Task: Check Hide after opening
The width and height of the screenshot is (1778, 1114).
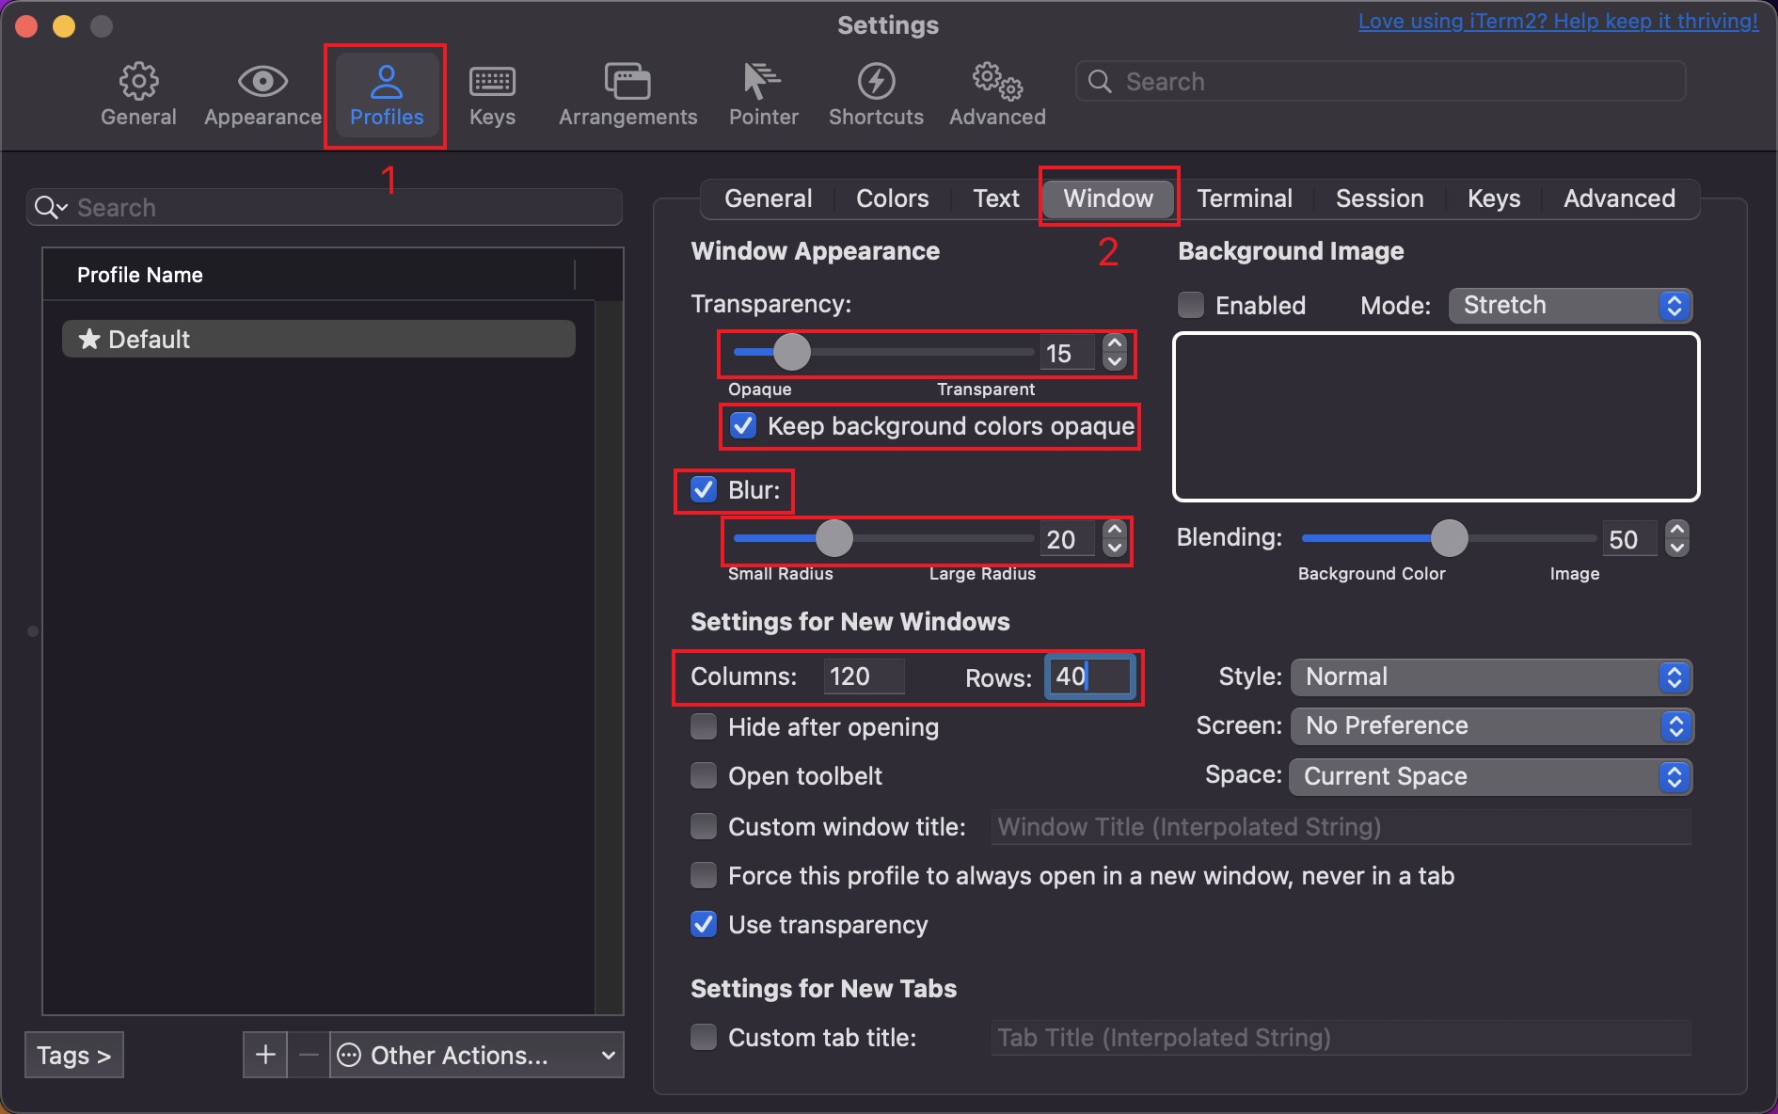Action: (704, 726)
